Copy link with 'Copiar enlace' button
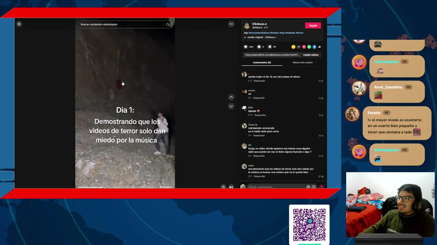Image resolution: width=437 pixels, height=245 pixels. (311, 55)
